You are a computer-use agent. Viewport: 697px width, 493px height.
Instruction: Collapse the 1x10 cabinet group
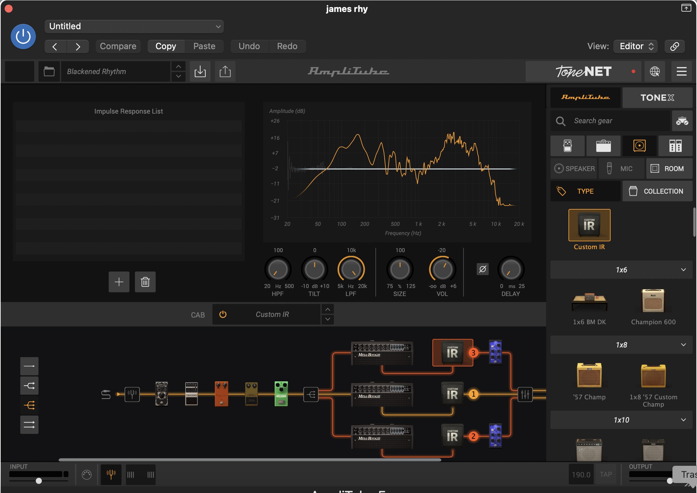tap(621, 420)
